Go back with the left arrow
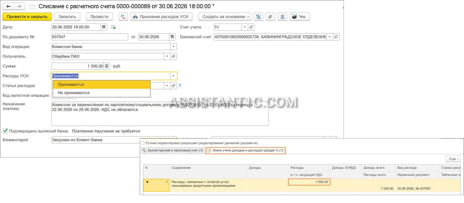 coord(8,6)
